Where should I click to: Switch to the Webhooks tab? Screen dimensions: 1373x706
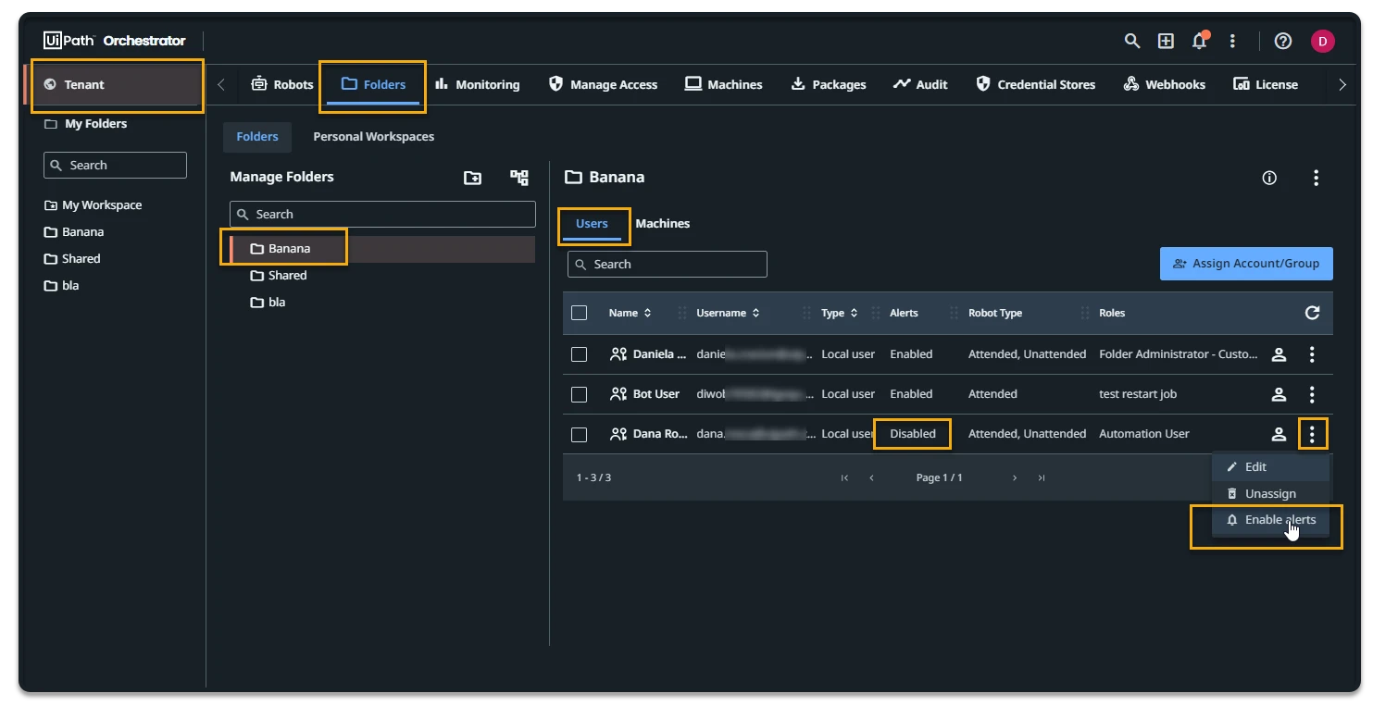(1165, 84)
